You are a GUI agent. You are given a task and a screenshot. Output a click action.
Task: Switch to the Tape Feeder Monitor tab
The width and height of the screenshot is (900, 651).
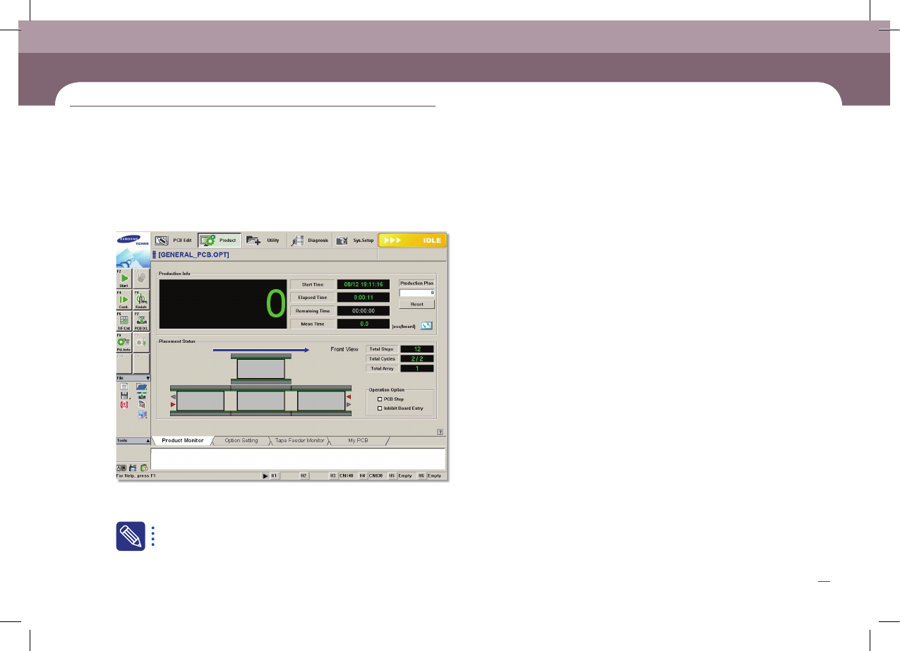coord(300,441)
